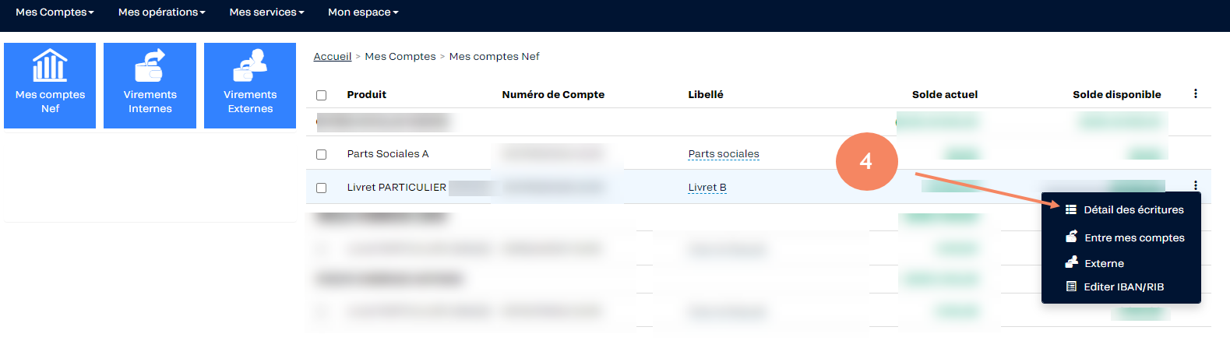This screenshot has width=1230, height=341.
Task: Click the Externe transfer icon
Action: [x=1071, y=262]
